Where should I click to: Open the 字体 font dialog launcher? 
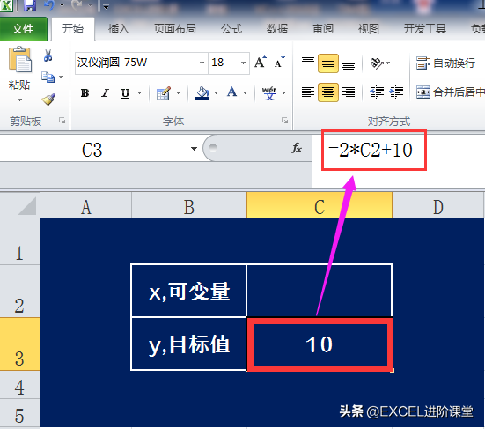(285, 121)
